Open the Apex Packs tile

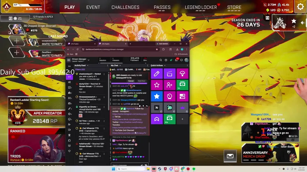(270, 132)
